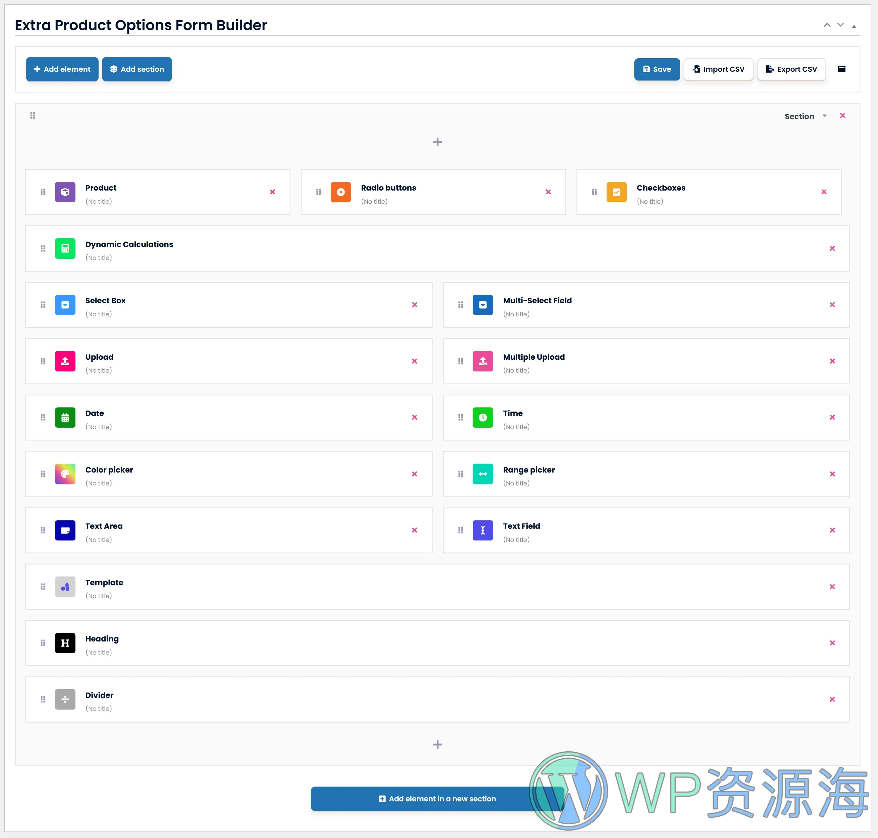Remove the Radio buttons element

pyautogui.click(x=548, y=192)
